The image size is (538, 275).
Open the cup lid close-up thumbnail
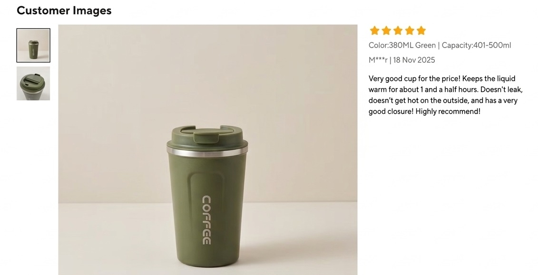click(33, 83)
